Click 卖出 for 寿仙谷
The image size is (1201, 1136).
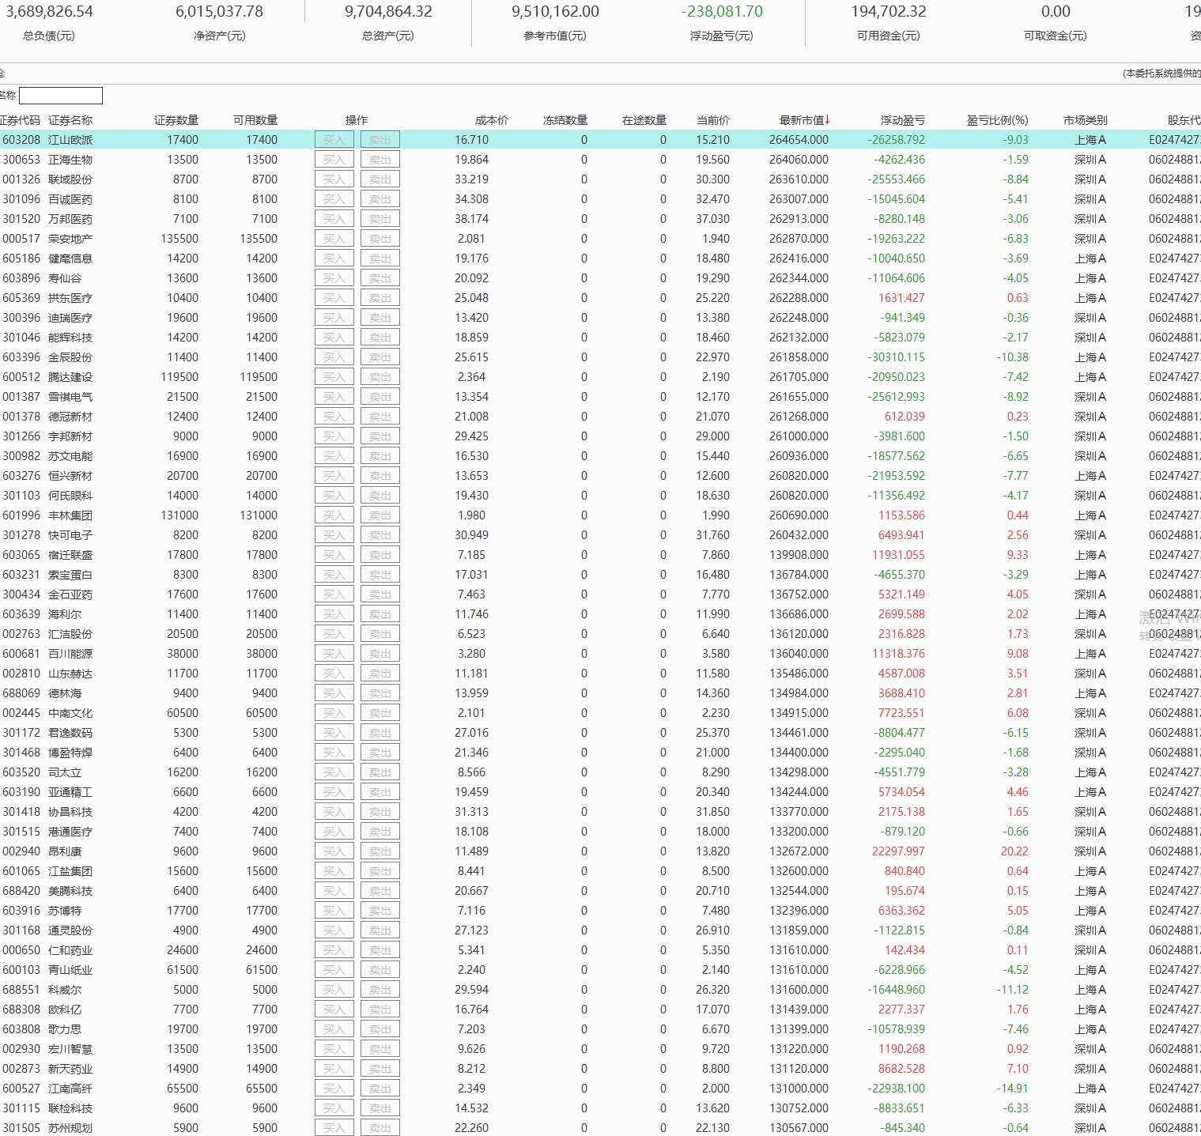click(x=380, y=278)
